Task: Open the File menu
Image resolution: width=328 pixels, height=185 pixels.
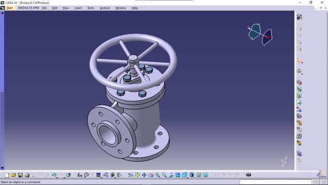Action: [x=44, y=8]
